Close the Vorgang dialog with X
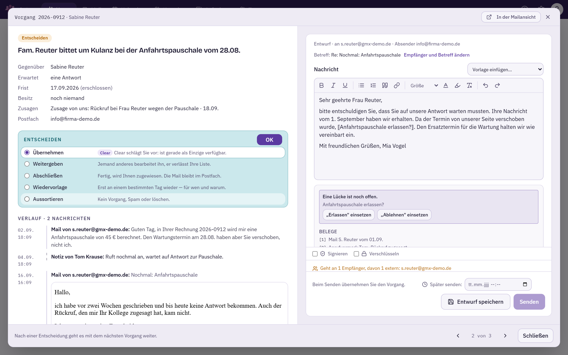The height and width of the screenshot is (355, 568). tap(548, 17)
